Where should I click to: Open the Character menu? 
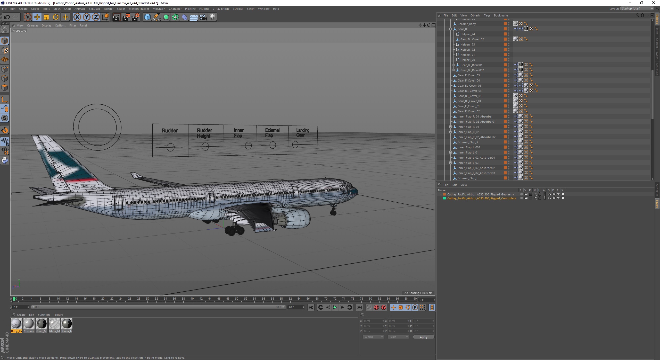[175, 9]
